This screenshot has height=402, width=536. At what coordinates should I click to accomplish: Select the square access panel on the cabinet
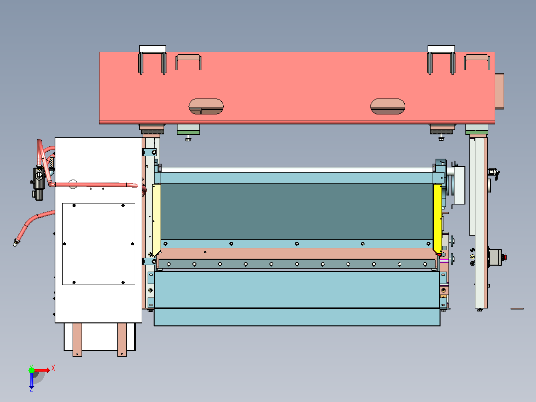click(x=98, y=244)
